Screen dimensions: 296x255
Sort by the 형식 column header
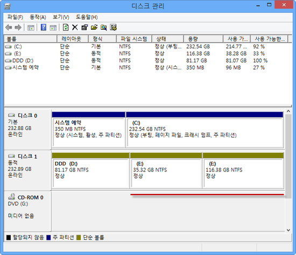click(102, 39)
